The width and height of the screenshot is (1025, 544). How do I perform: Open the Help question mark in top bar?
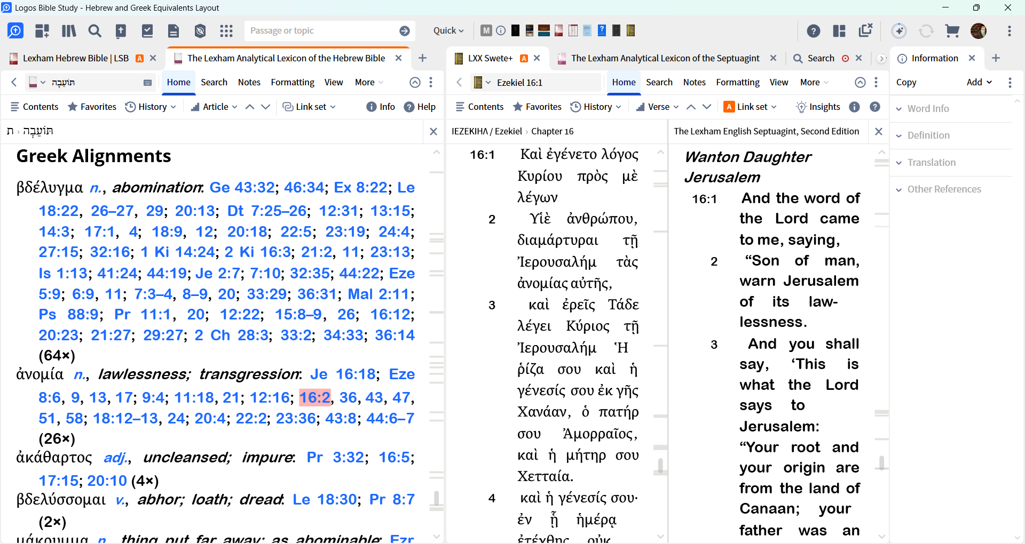(x=814, y=31)
